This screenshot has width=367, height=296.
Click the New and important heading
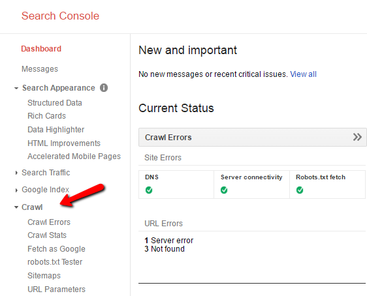pos(187,50)
